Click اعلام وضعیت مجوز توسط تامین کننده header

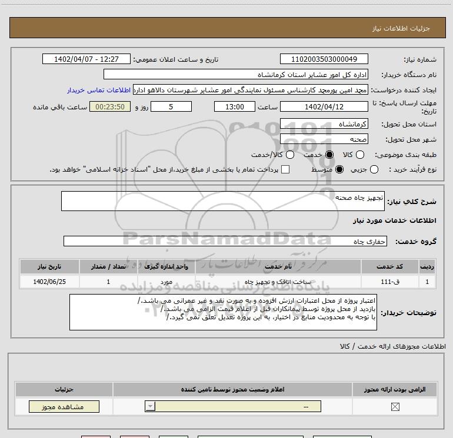pyautogui.click(x=233, y=389)
